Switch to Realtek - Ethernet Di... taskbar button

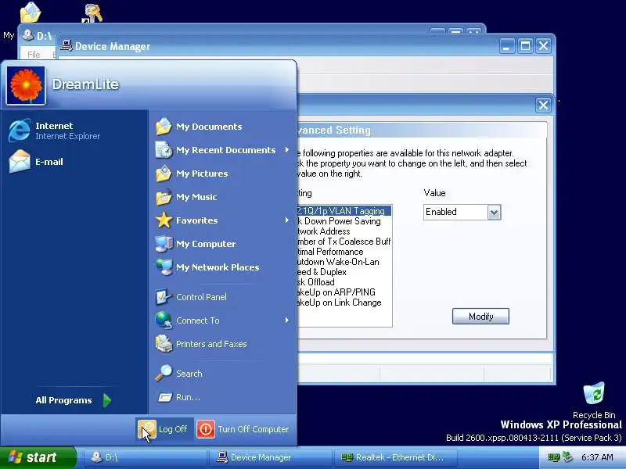click(397, 457)
